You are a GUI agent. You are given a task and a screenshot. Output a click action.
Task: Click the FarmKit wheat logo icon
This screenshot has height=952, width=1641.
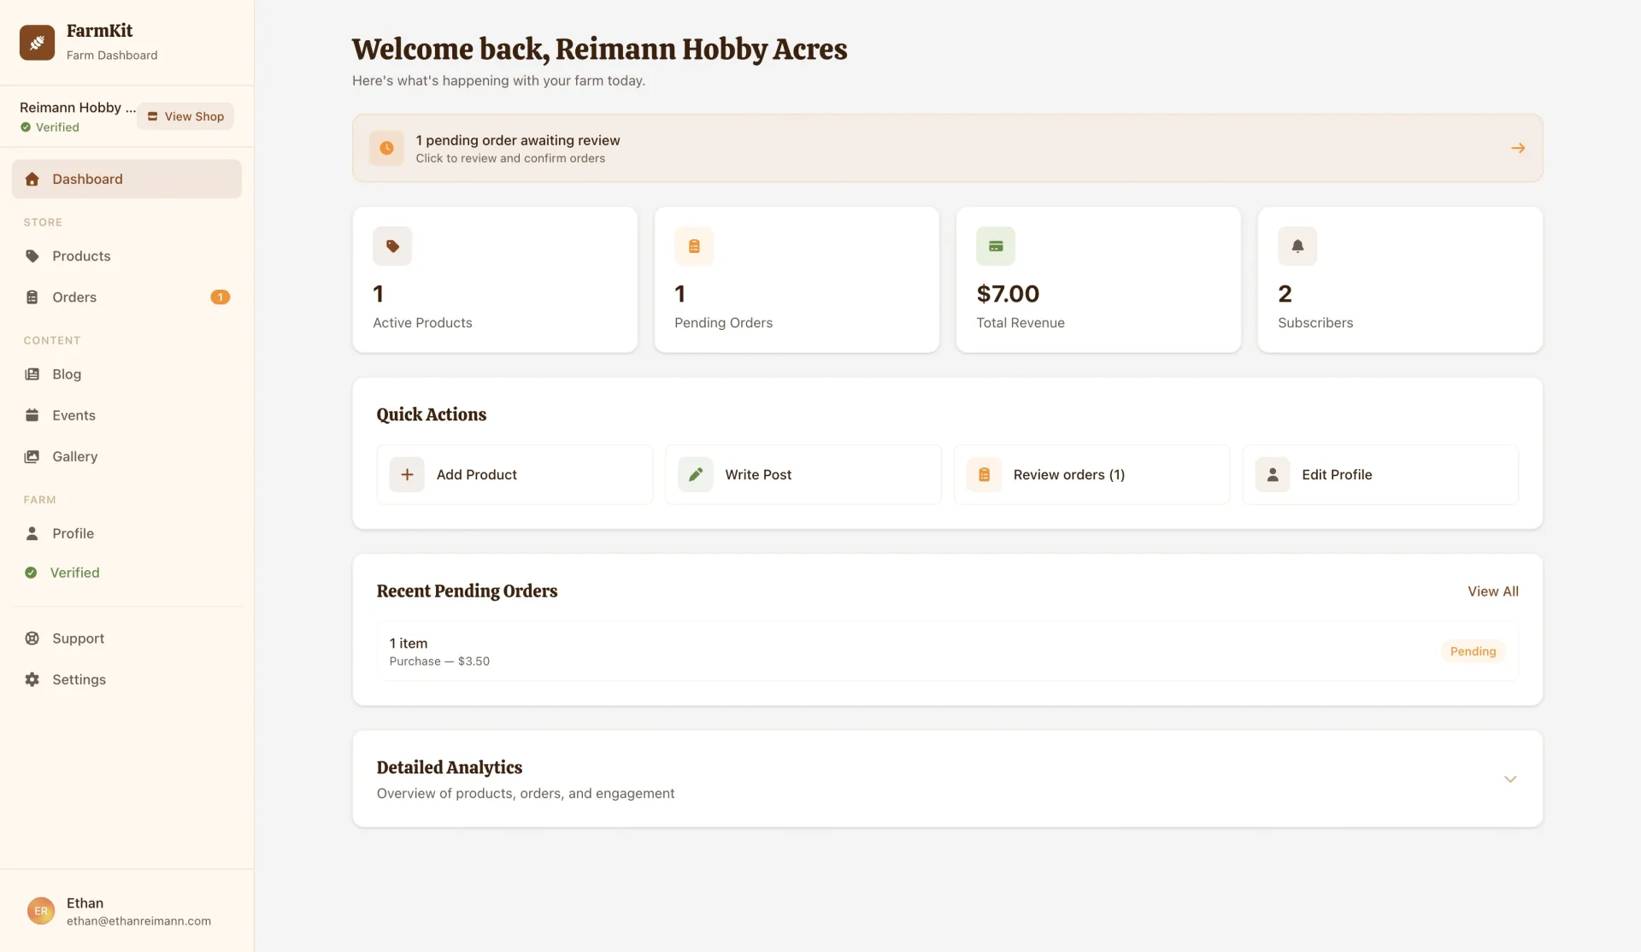coord(37,42)
